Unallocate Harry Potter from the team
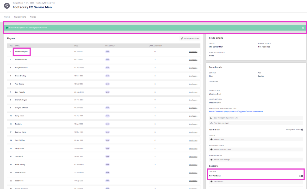307x189 pixels. click(193, 148)
